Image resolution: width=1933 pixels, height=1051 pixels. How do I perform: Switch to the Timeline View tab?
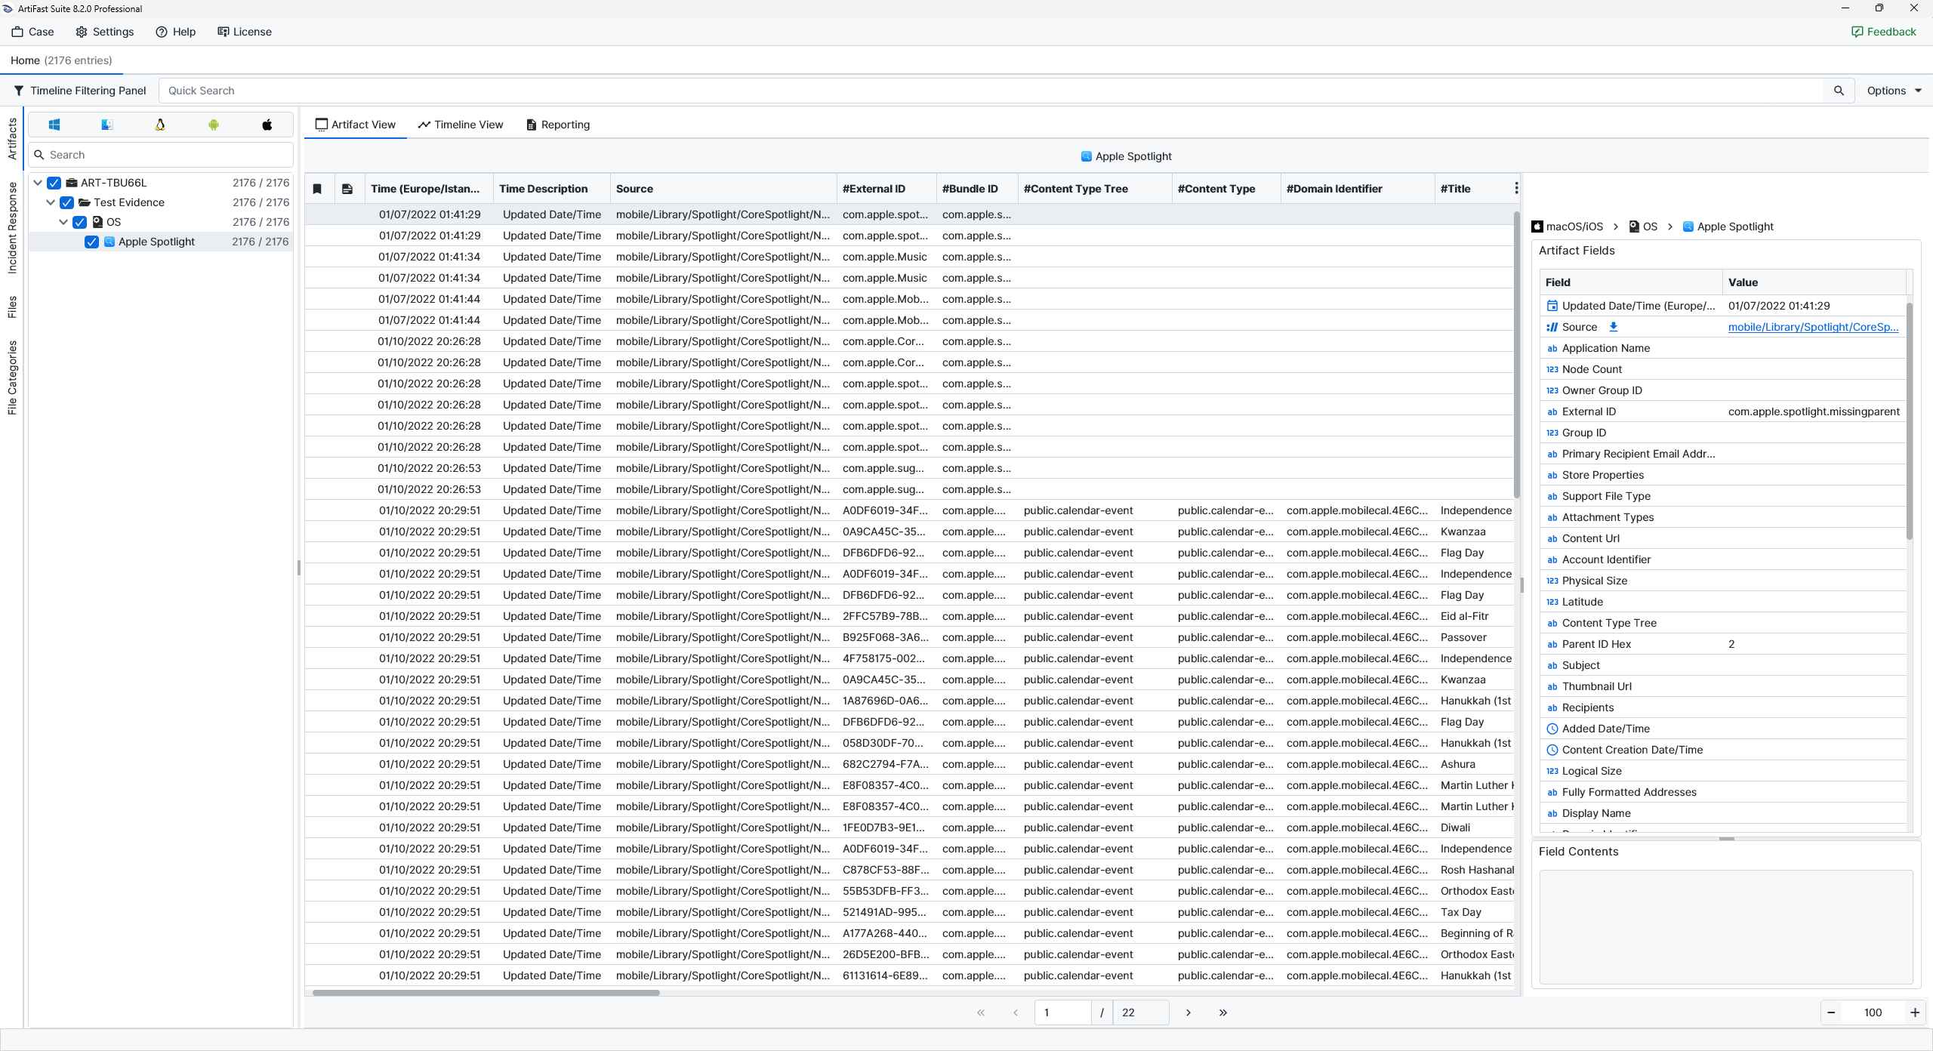(x=461, y=125)
